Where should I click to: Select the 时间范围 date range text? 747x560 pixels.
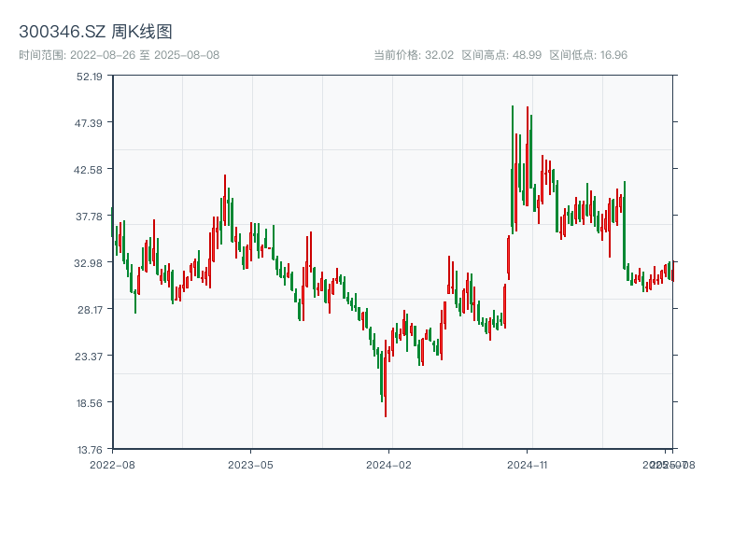(119, 55)
